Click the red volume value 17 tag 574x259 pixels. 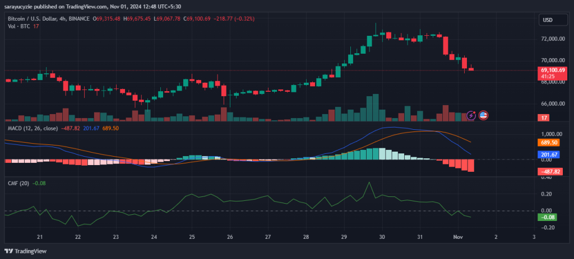(543, 118)
